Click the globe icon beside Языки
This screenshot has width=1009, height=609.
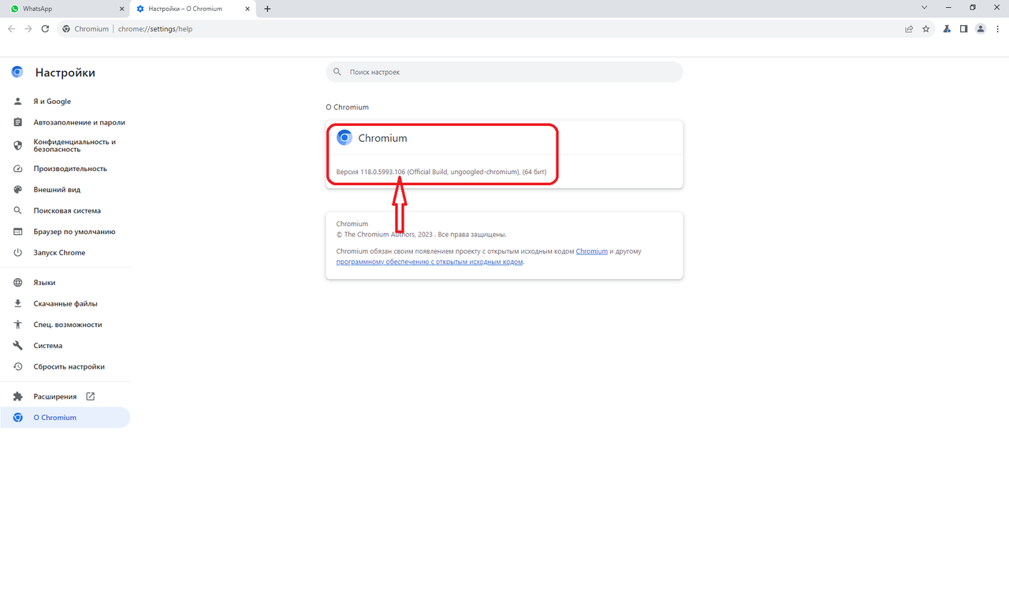(17, 282)
